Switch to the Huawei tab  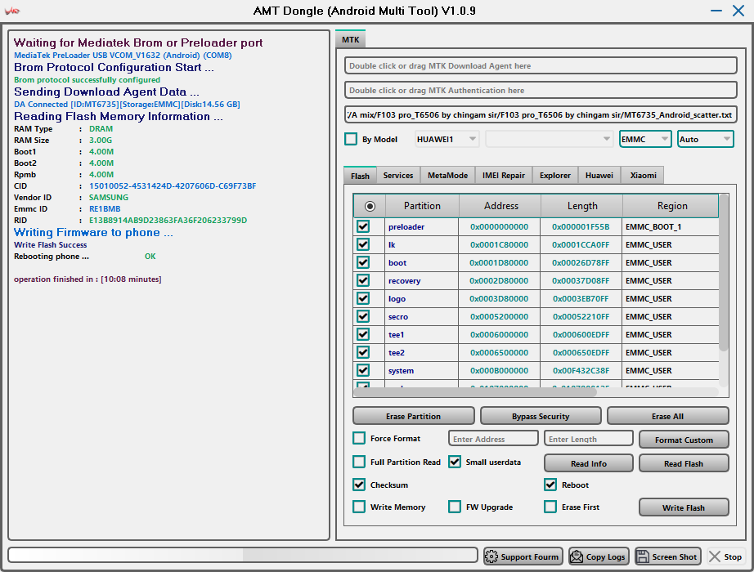click(x=599, y=176)
